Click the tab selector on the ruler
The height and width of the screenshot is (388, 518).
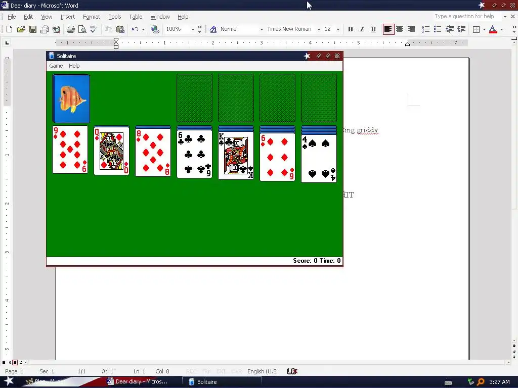point(7,42)
